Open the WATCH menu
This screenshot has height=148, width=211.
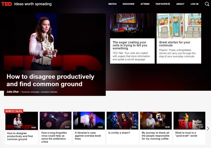[x=112, y=4]
